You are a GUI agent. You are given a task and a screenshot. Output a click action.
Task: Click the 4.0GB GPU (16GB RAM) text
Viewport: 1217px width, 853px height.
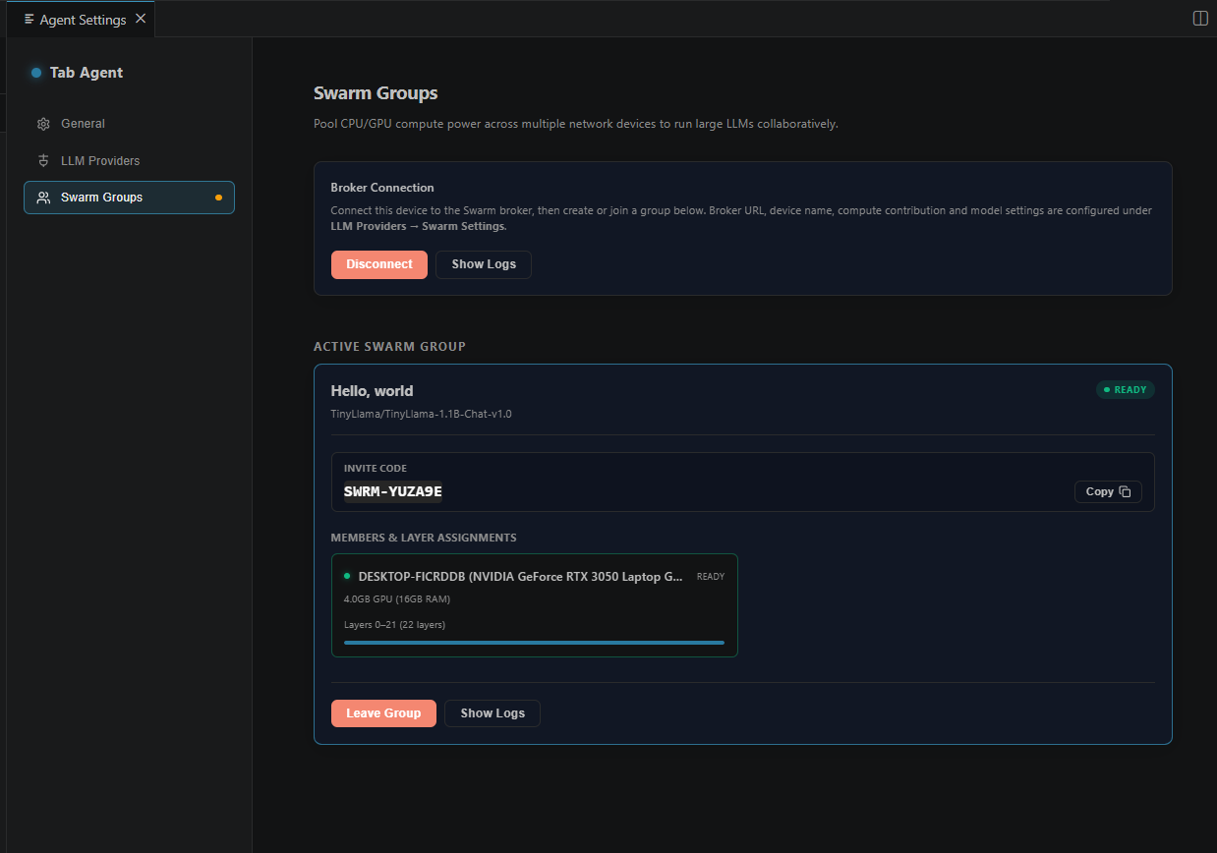pyautogui.click(x=397, y=599)
